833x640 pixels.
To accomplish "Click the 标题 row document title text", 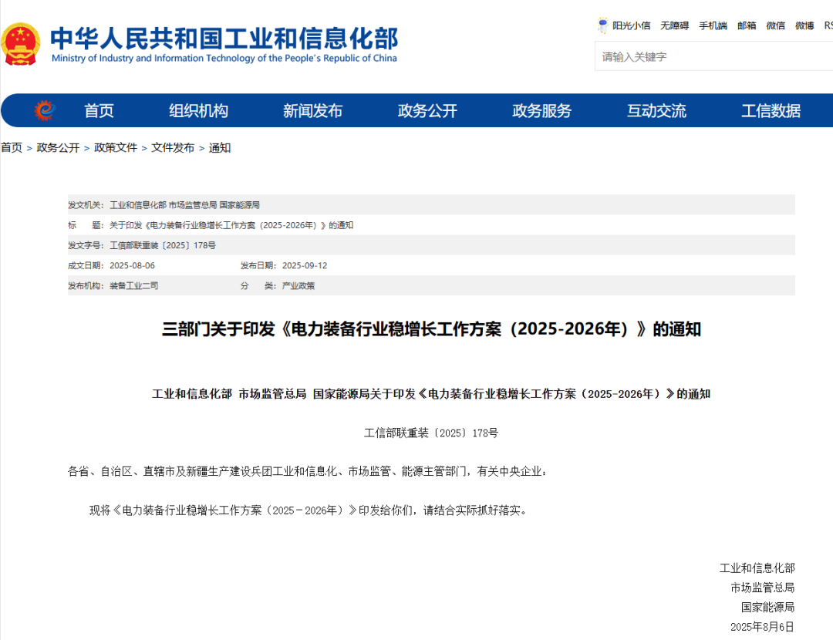I will tap(231, 225).
